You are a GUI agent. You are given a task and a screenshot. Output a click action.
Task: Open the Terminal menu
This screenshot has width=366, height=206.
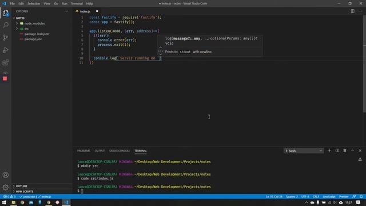tap(77, 3)
